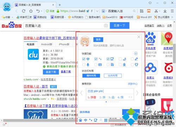The image size is (176, 127).
Task: Click the soft keyboard icon on input status bar
Action: click(x=96, y=120)
